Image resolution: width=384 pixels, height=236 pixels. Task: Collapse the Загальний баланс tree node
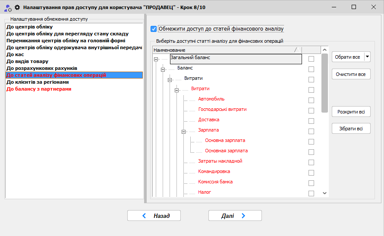point(156,59)
